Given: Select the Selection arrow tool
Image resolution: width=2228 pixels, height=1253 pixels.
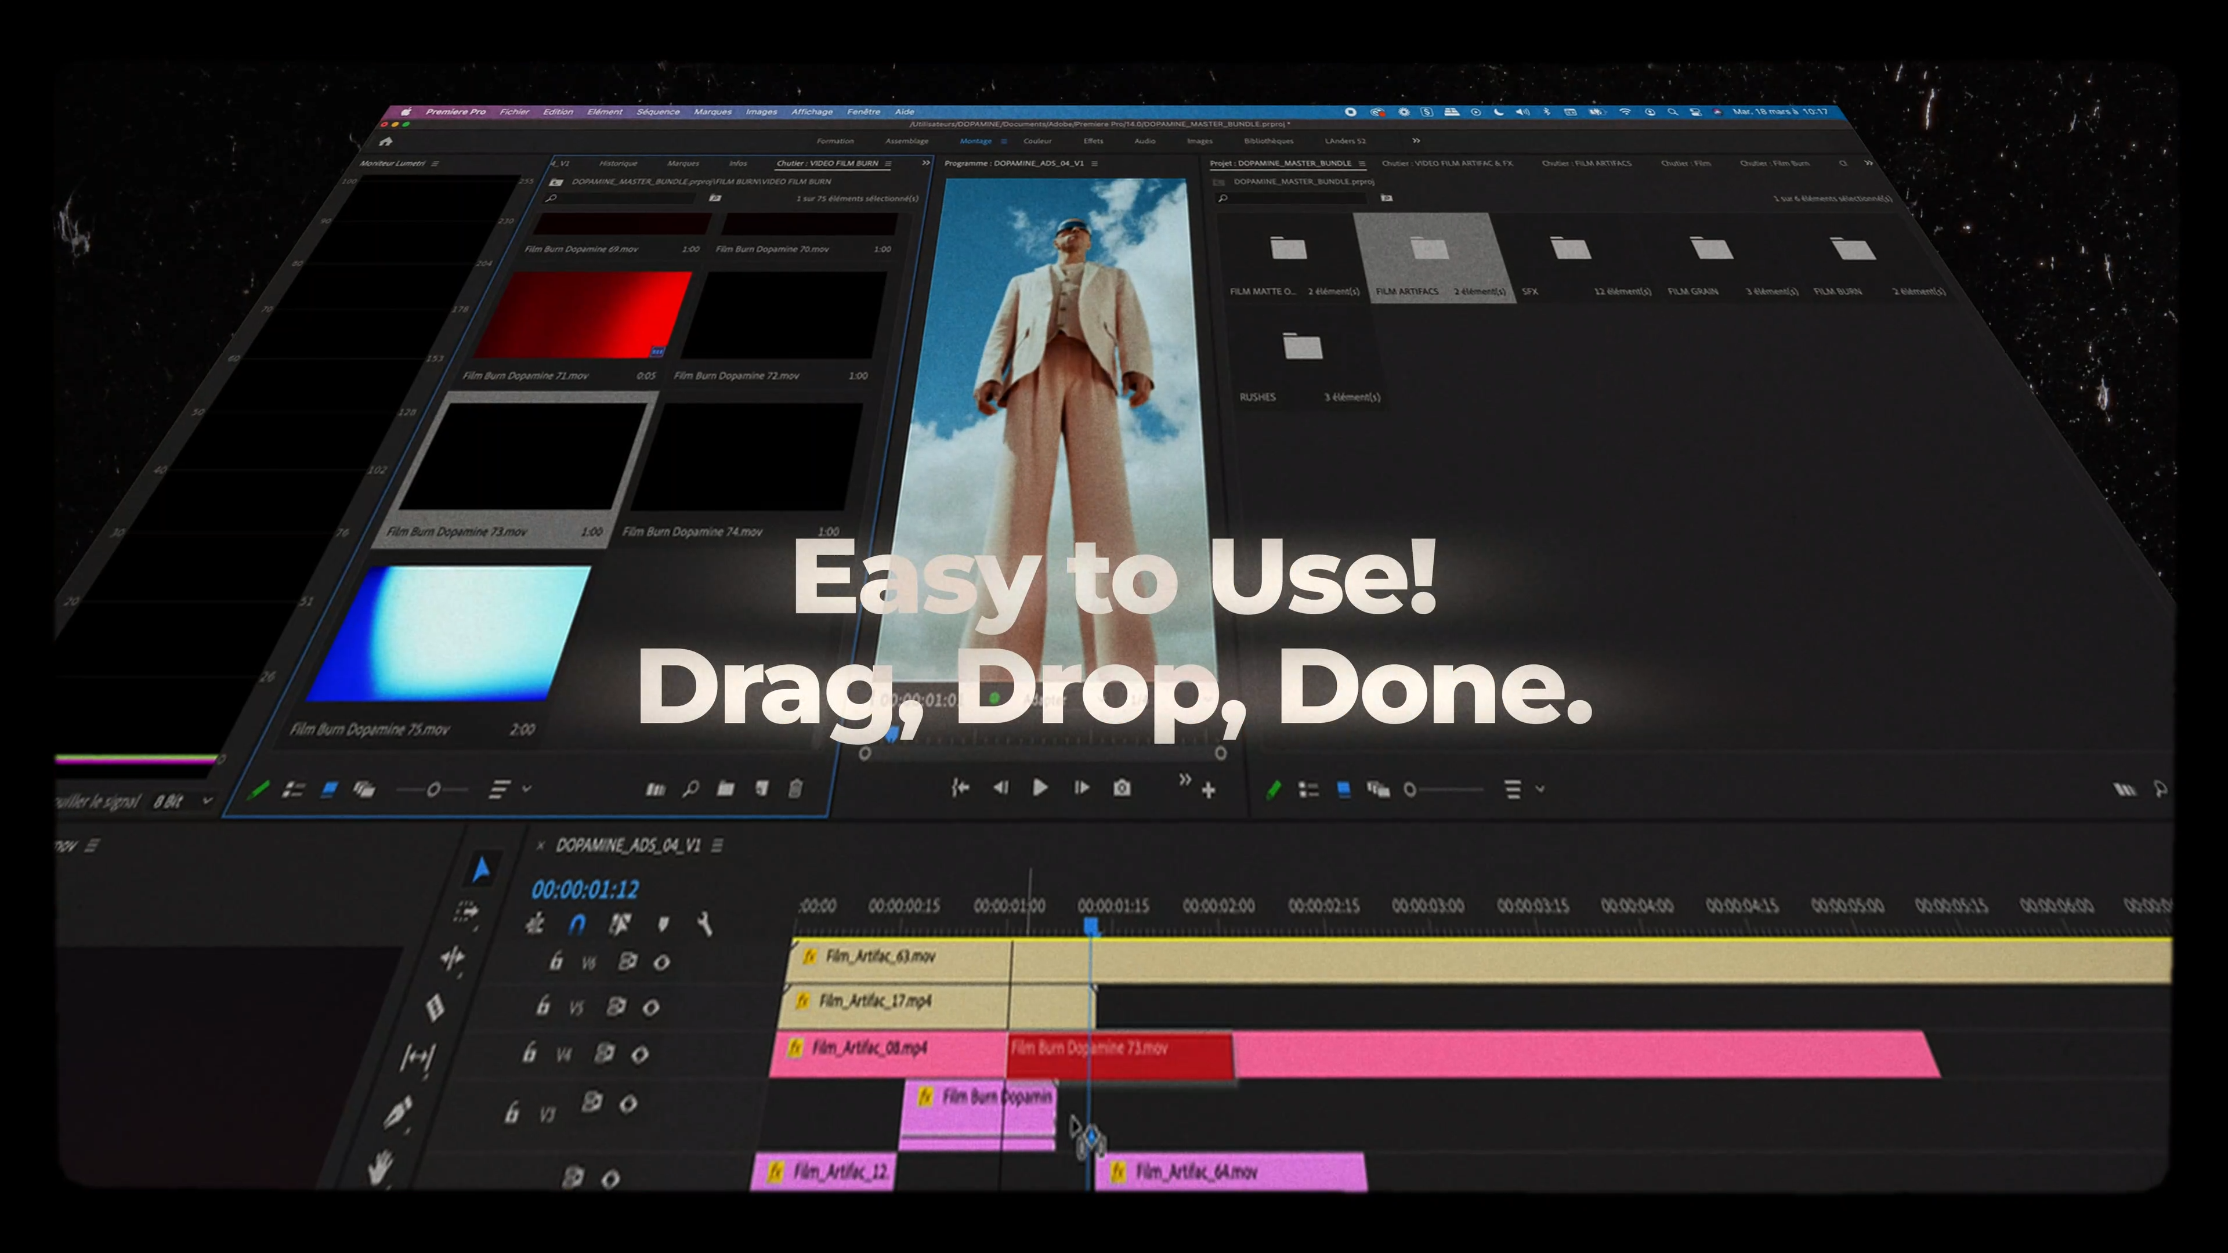Looking at the screenshot, I should pyautogui.click(x=482, y=869).
